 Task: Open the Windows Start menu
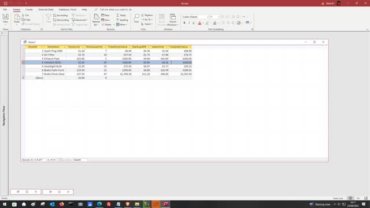coord(5,204)
